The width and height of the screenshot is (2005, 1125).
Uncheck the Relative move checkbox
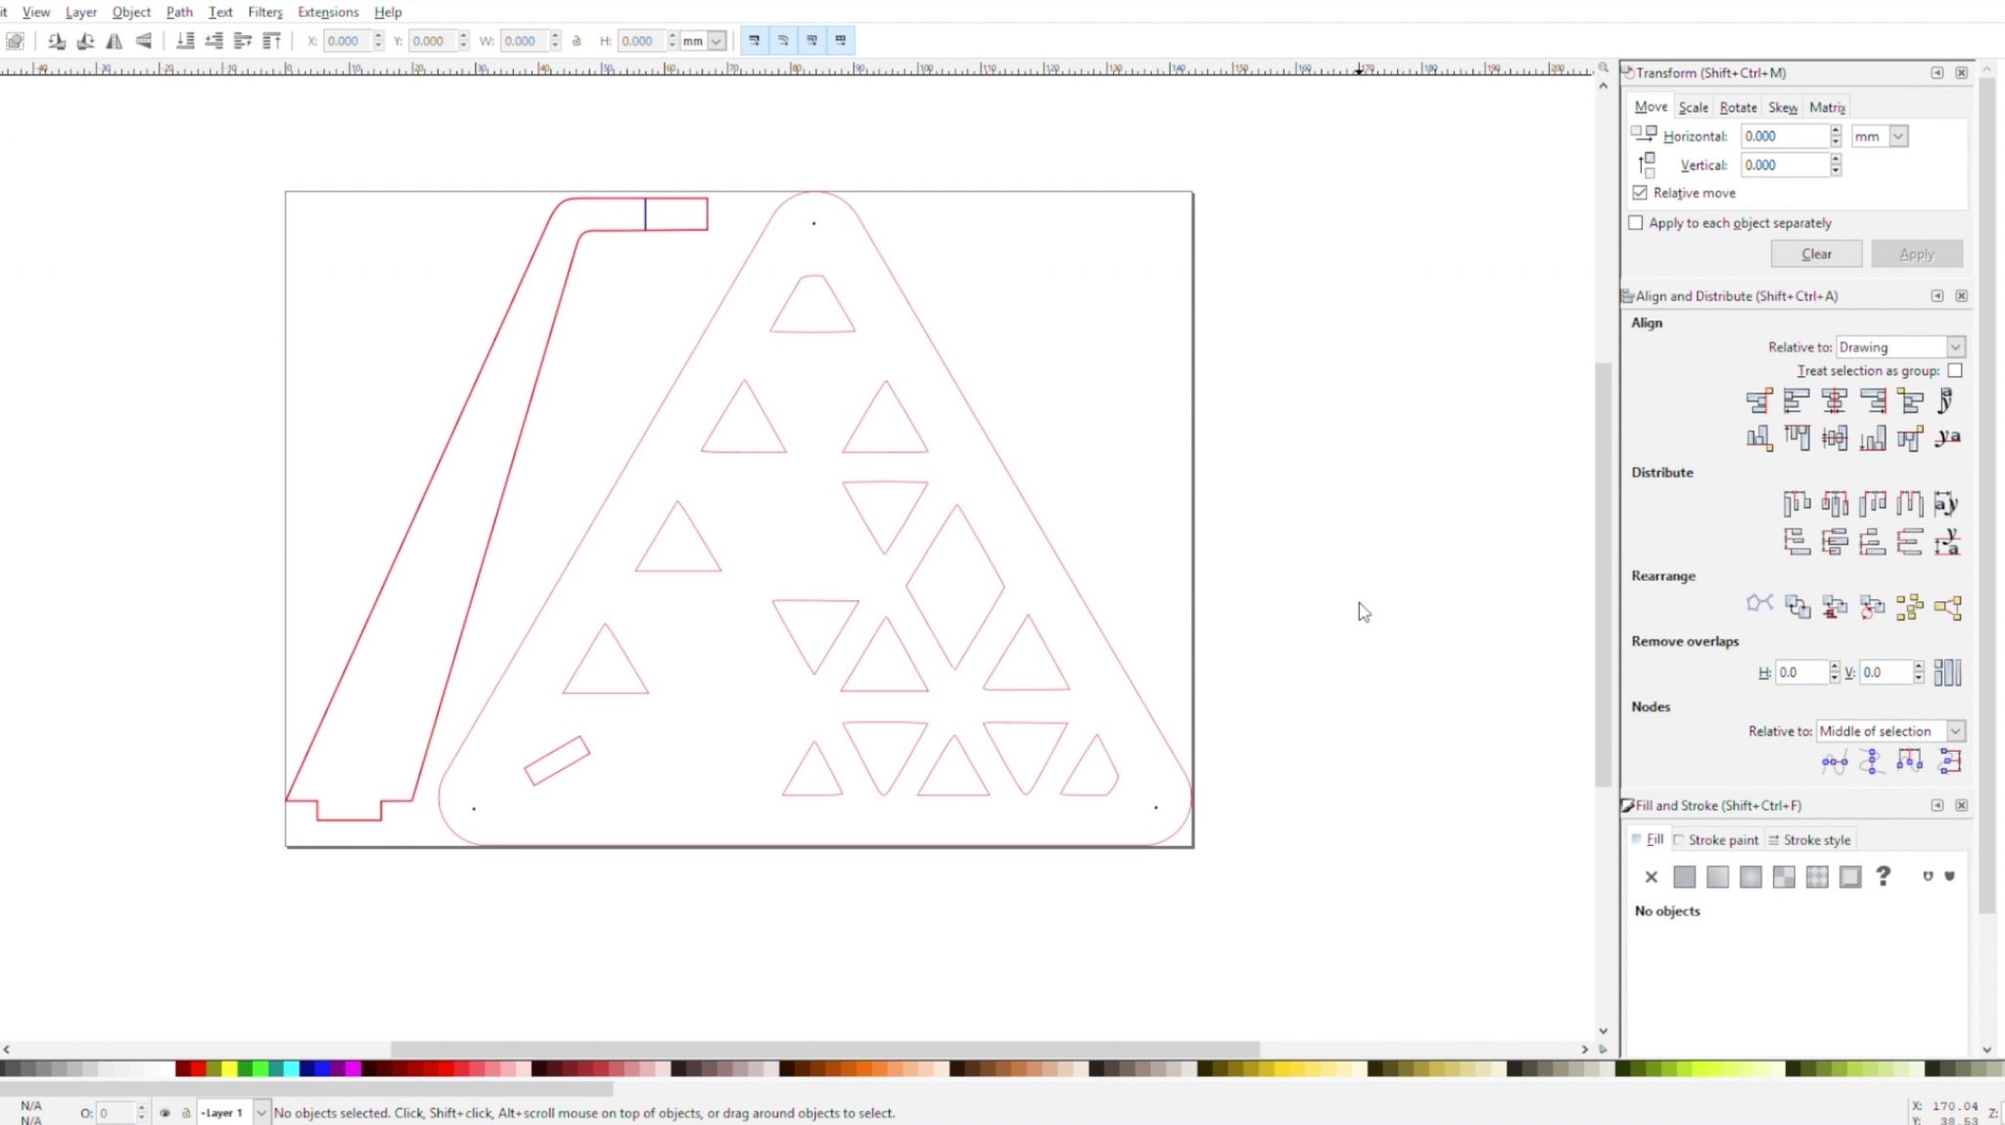pos(1642,193)
